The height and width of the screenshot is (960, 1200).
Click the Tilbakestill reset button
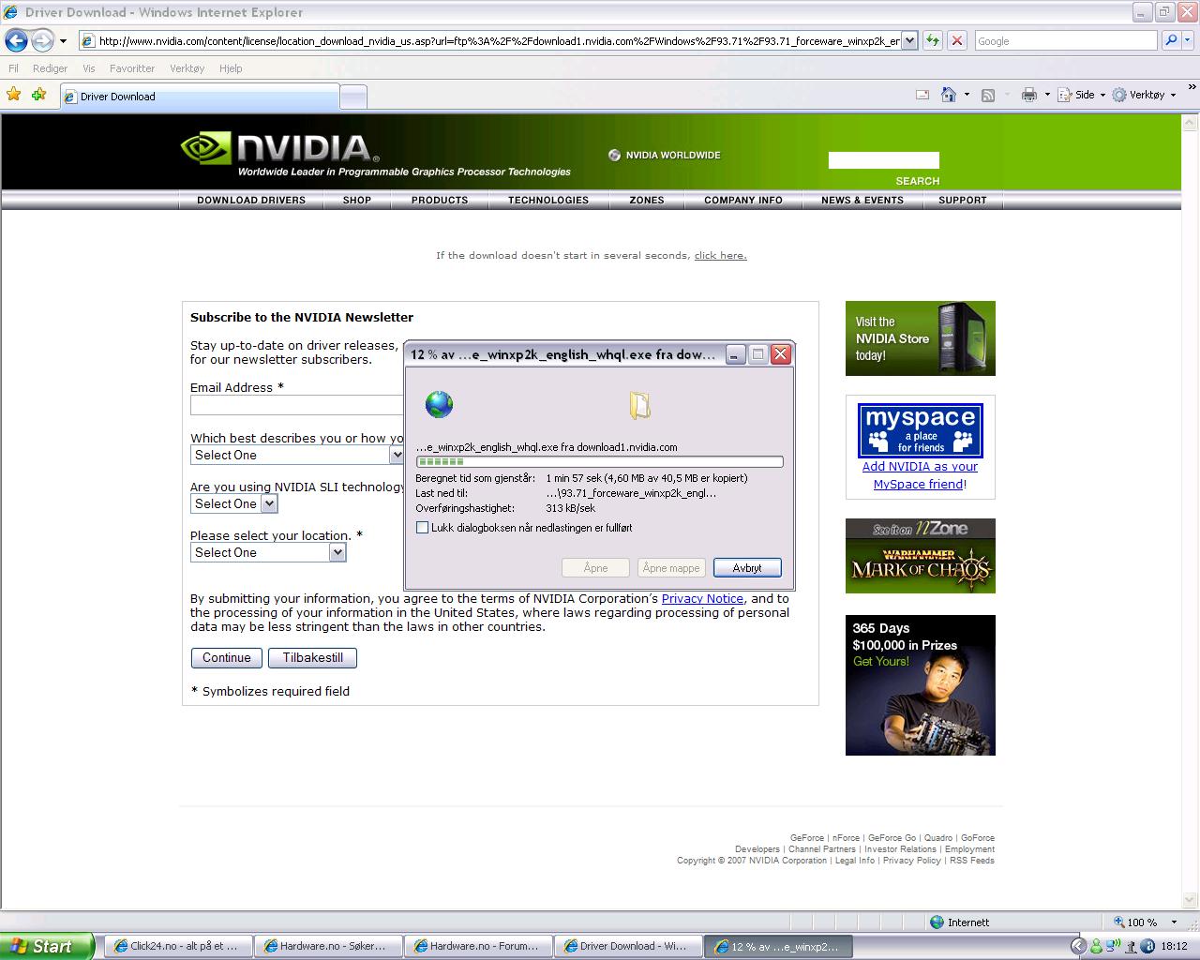pos(312,657)
